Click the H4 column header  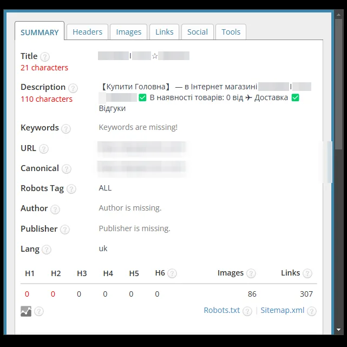click(x=108, y=273)
